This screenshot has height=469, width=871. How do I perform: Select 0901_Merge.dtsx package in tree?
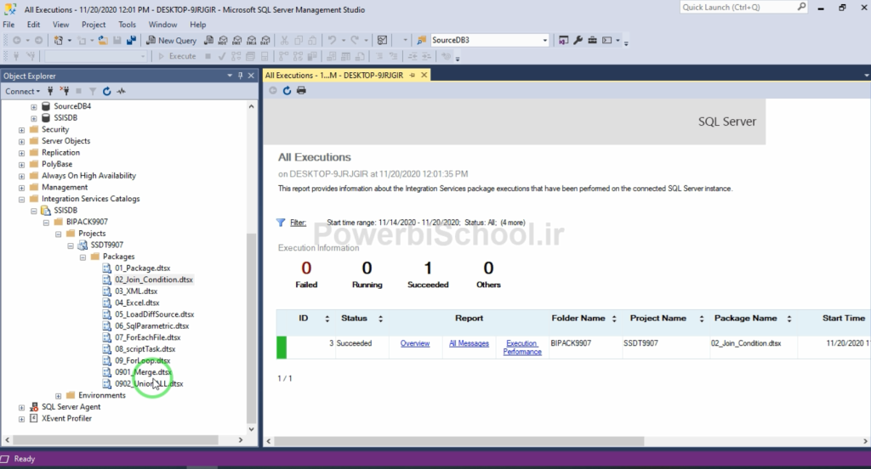(x=142, y=372)
